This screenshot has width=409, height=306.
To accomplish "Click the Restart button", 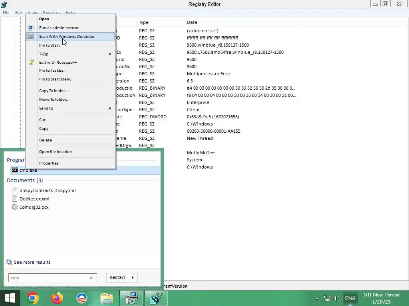I will pyautogui.click(x=117, y=278).
